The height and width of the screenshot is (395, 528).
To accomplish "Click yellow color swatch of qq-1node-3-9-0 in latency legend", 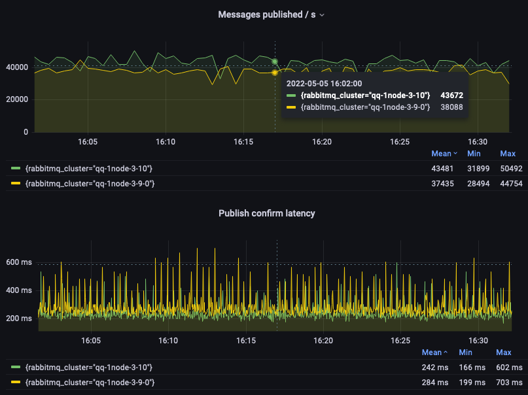I will pos(16,382).
